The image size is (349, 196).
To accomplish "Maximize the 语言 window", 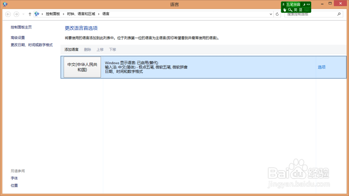I will (x=330, y=3).
